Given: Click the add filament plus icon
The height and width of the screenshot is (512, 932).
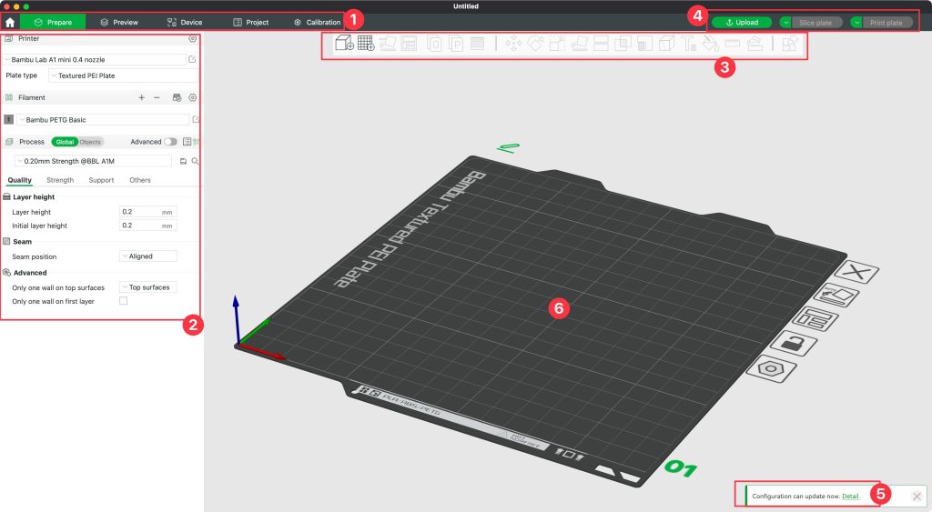Looking at the screenshot, I should (141, 97).
